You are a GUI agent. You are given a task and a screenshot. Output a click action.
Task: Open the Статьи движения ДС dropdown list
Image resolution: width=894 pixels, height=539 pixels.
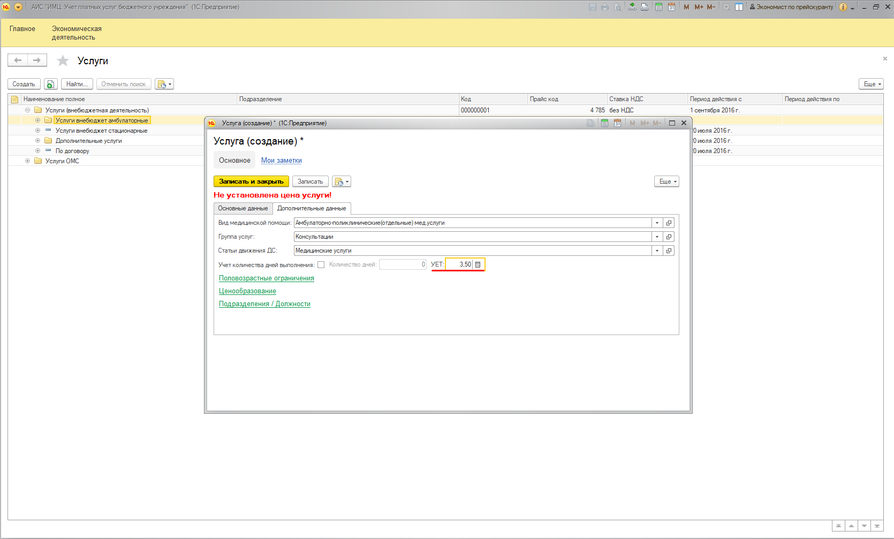(657, 250)
